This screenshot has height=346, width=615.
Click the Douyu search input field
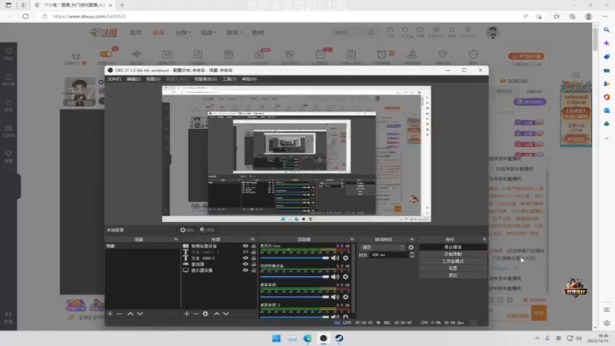(349, 32)
